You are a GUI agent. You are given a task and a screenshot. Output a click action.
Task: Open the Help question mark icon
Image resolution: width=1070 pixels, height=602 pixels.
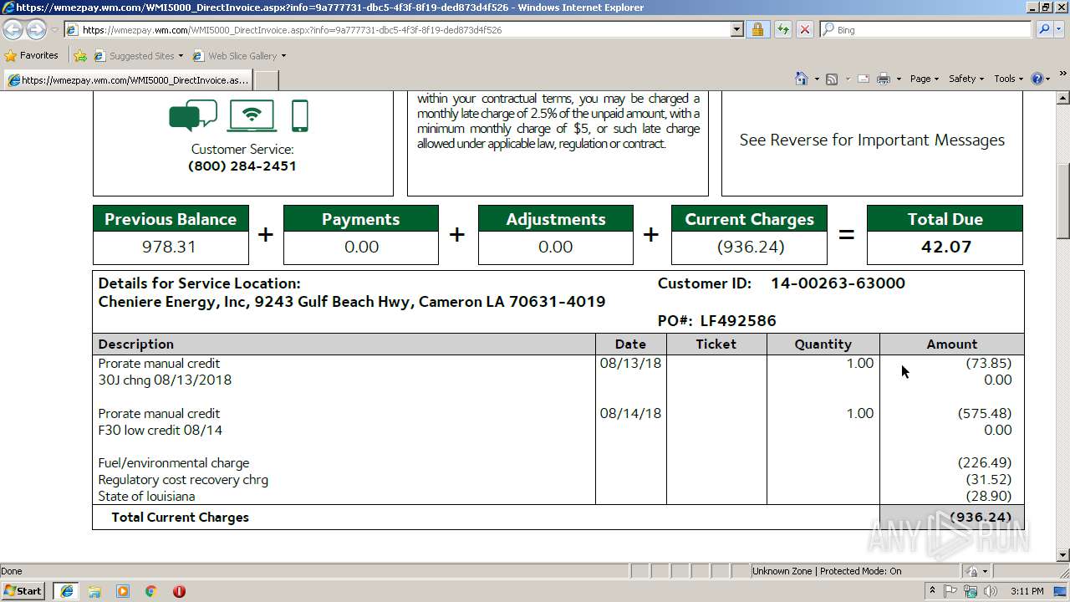[1037, 79]
